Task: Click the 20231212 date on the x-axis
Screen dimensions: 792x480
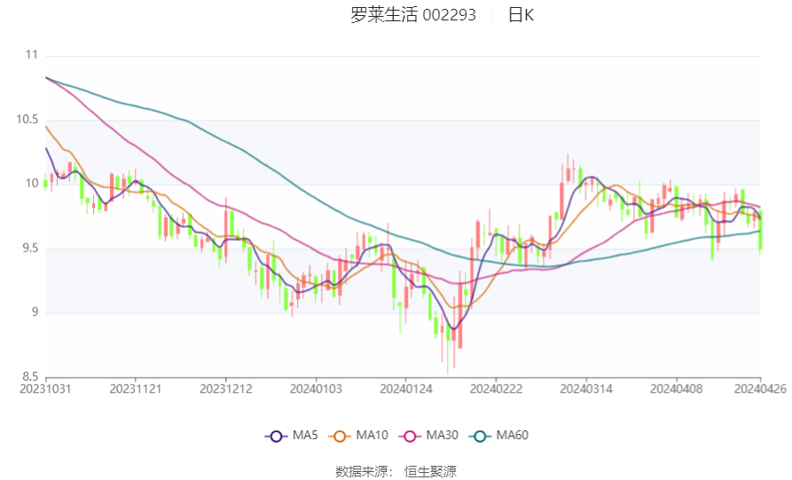Action: click(x=226, y=389)
